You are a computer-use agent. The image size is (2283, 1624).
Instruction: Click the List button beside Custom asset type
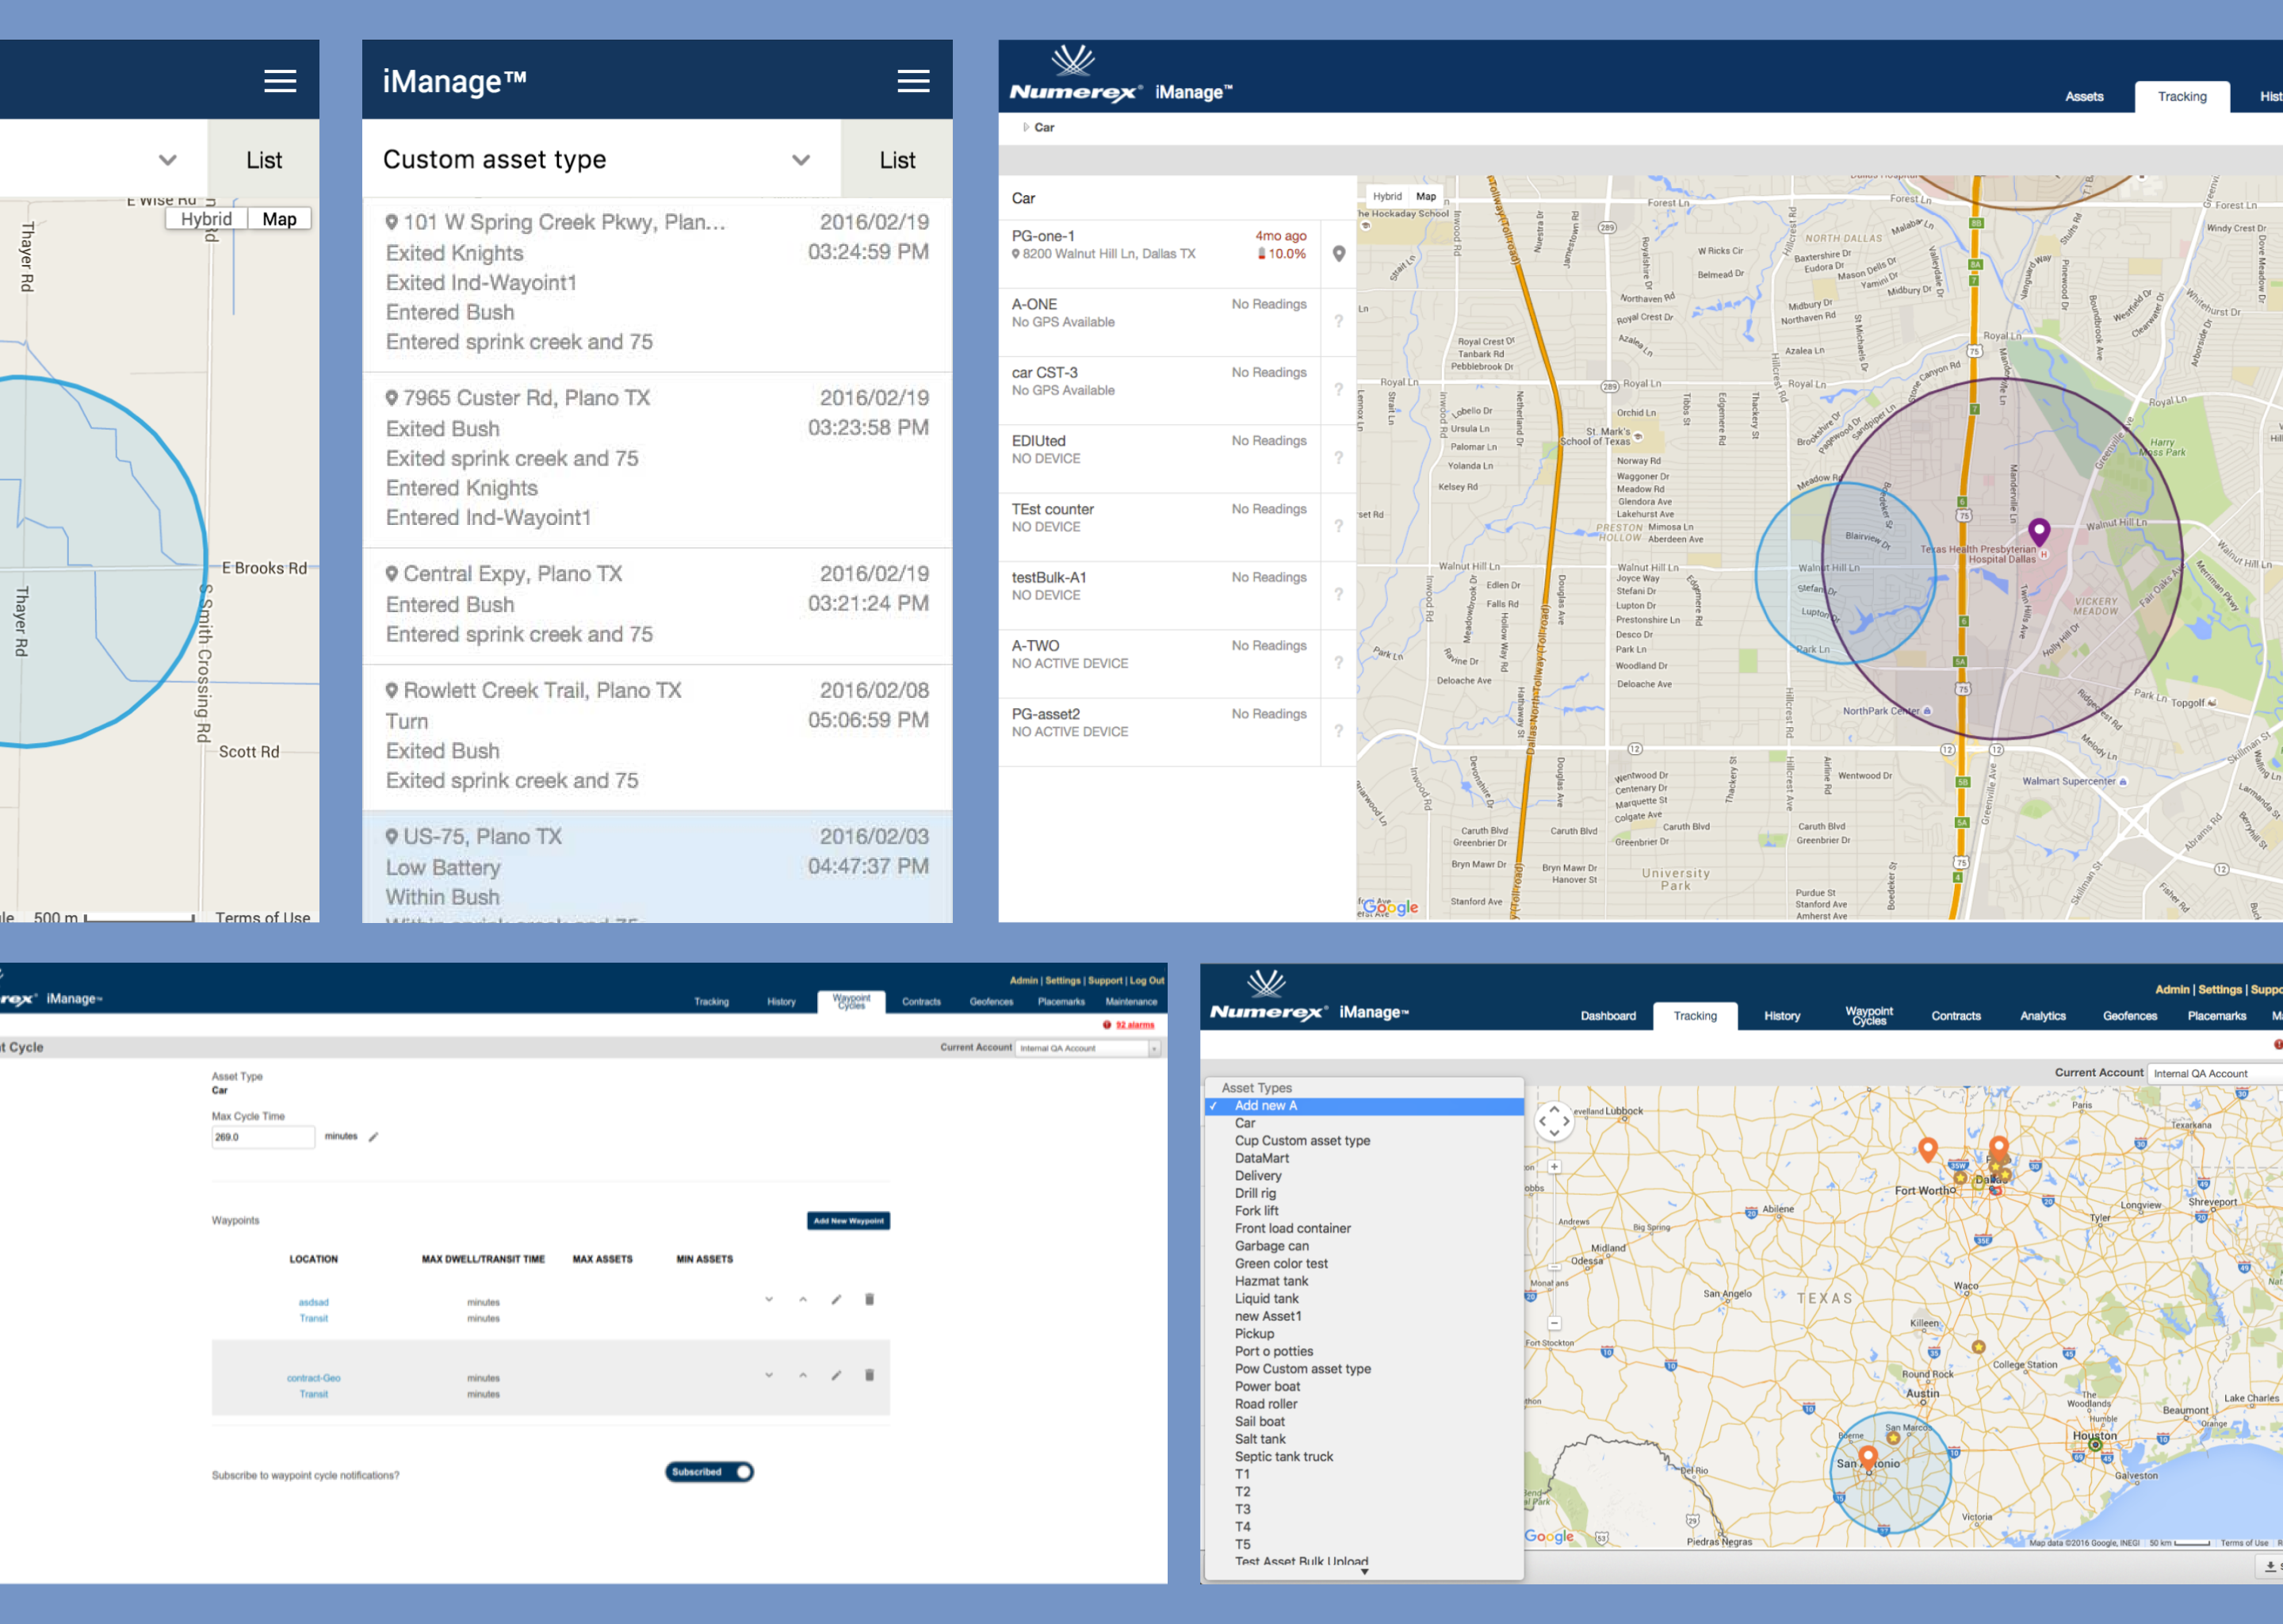coord(897,160)
